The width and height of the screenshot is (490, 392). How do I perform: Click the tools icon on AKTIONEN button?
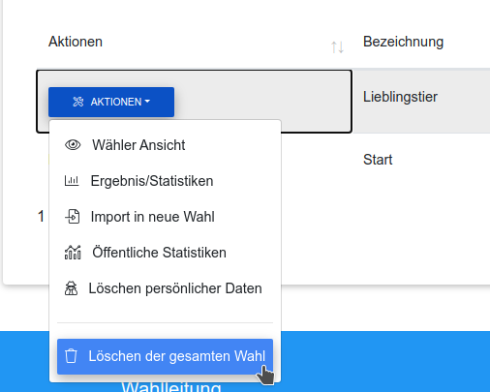point(77,102)
